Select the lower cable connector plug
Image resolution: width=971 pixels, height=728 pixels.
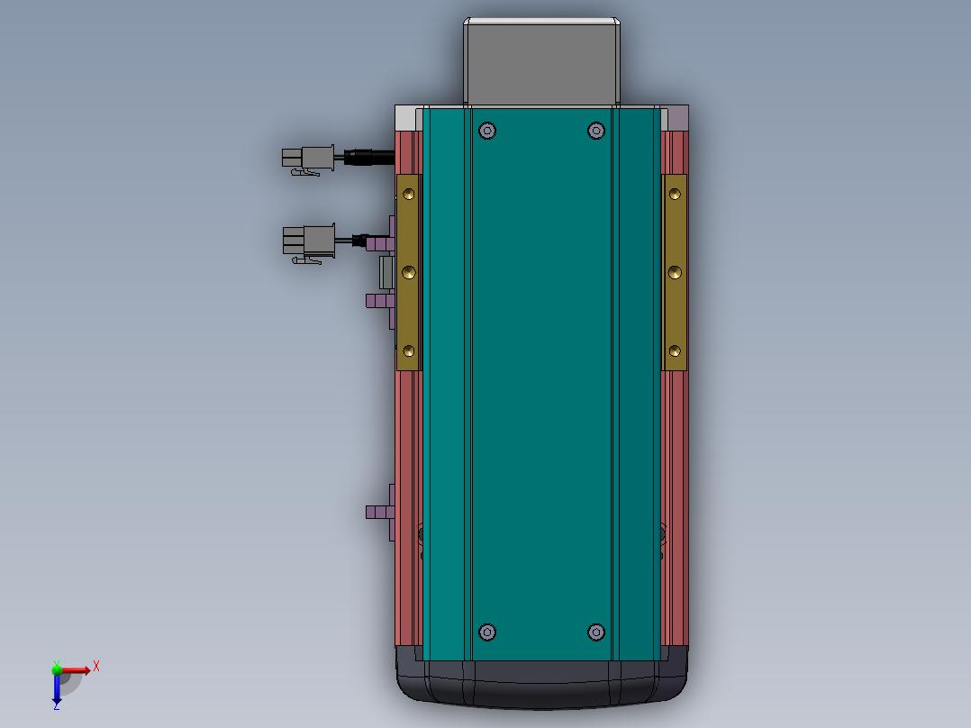(308, 241)
